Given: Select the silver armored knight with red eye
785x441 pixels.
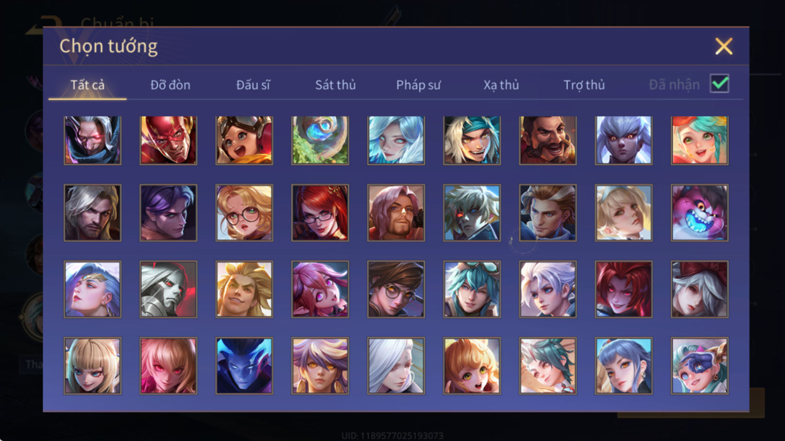Looking at the screenshot, I should [168, 289].
